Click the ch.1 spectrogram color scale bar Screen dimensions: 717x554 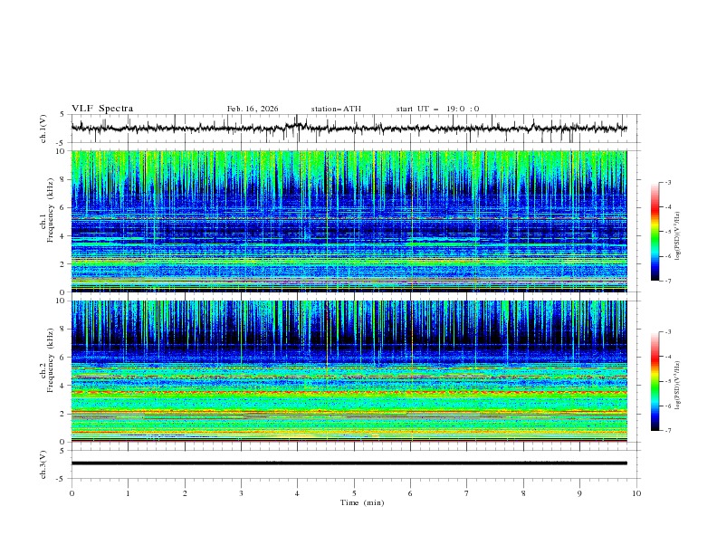655,231
